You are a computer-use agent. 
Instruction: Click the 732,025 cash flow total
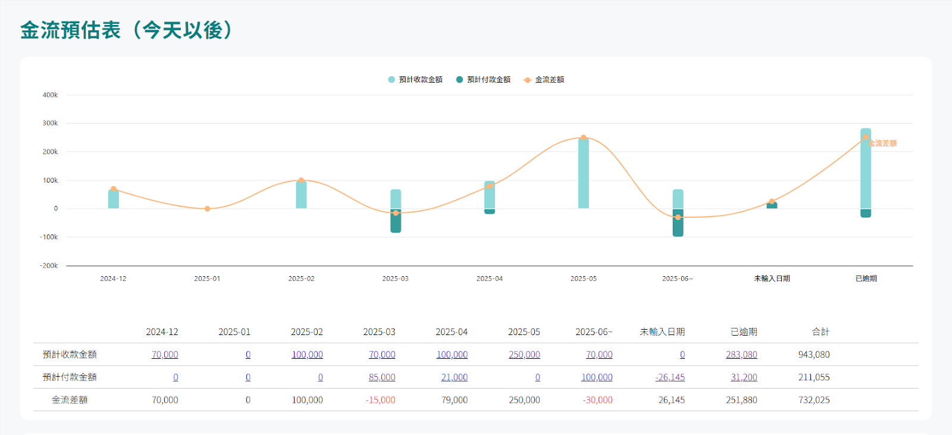[x=814, y=400]
